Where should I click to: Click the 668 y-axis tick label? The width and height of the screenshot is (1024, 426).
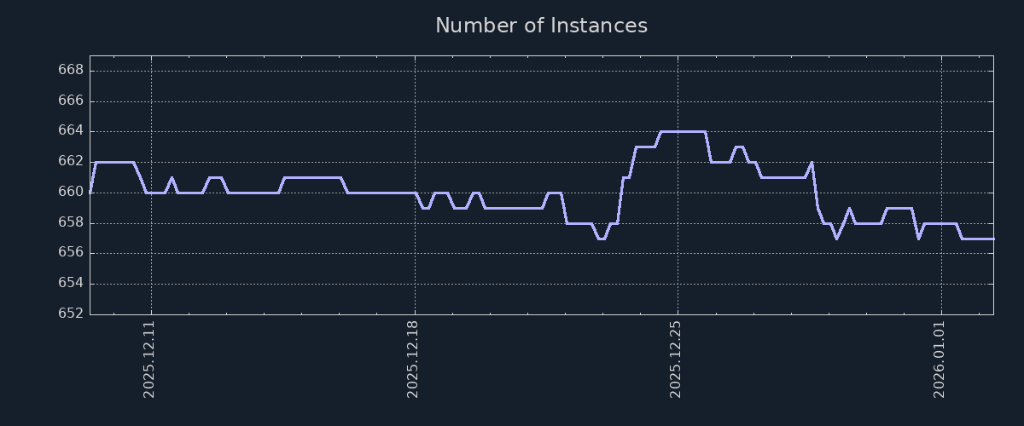point(72,70)
